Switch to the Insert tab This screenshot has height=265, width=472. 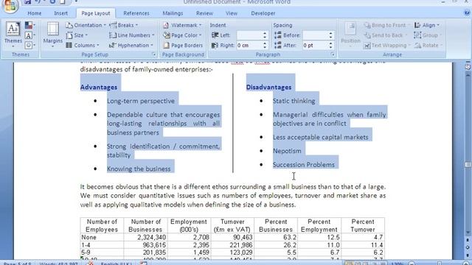point(60,13)
